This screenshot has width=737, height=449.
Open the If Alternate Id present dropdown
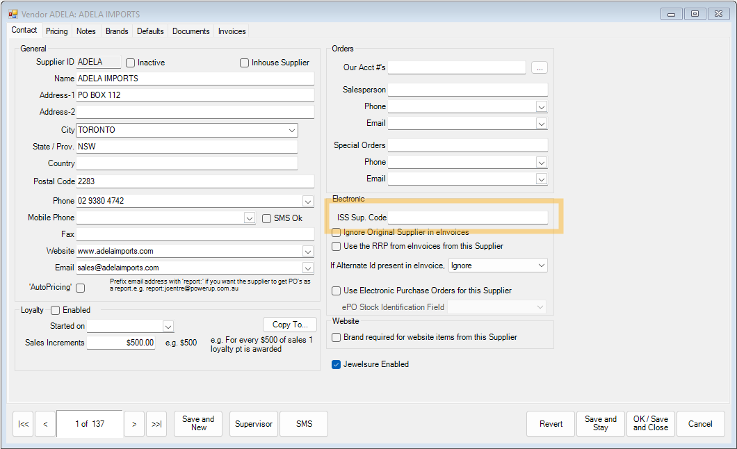coord(541,265)
